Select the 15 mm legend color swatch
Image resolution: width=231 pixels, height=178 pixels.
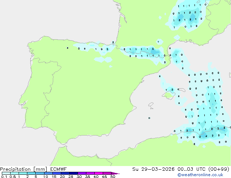pos(56,173)
